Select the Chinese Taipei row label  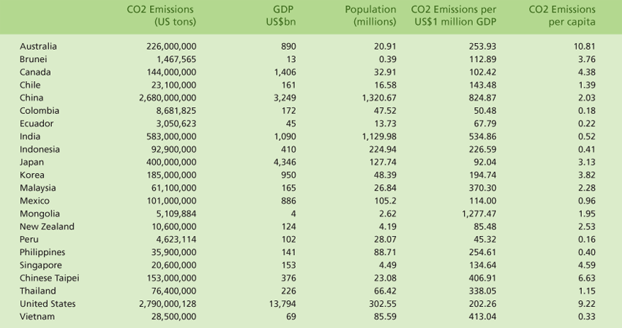[x=50, y=278]
